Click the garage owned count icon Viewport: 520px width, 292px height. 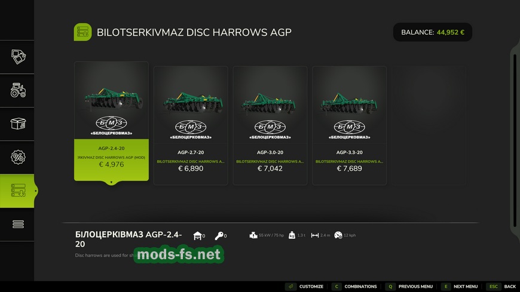(x=198, y=236)
